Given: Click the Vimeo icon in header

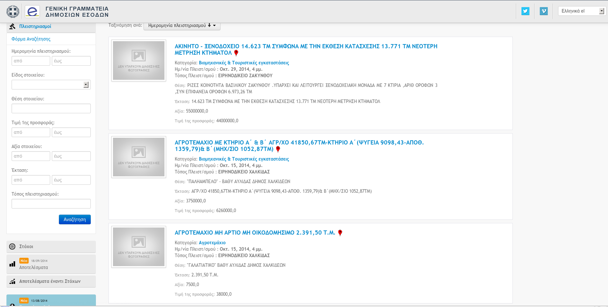Looking at the screenshot, I should [544, 11].
